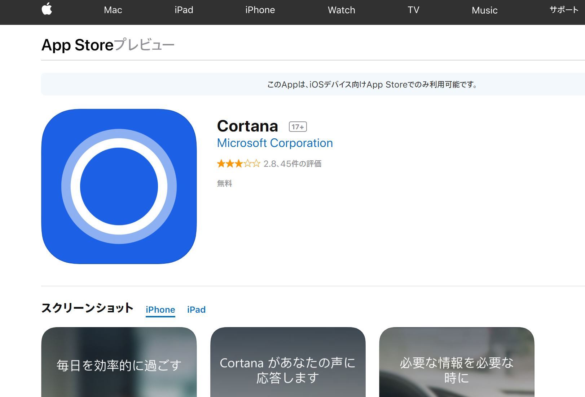
Task: Click the orange star rating icons
Action: 238,164
